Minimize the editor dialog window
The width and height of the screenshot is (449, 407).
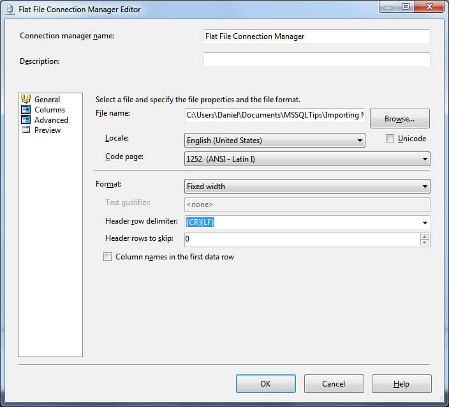pos(388,6)
